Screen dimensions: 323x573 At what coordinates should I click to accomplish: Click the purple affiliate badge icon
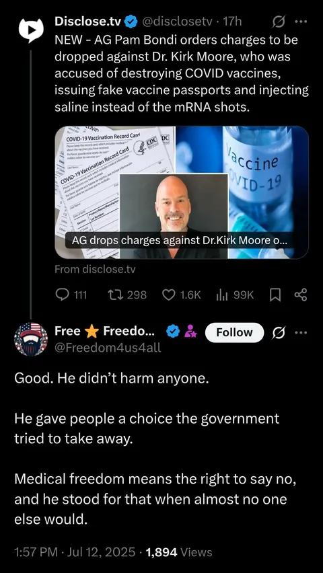[190, 332]
